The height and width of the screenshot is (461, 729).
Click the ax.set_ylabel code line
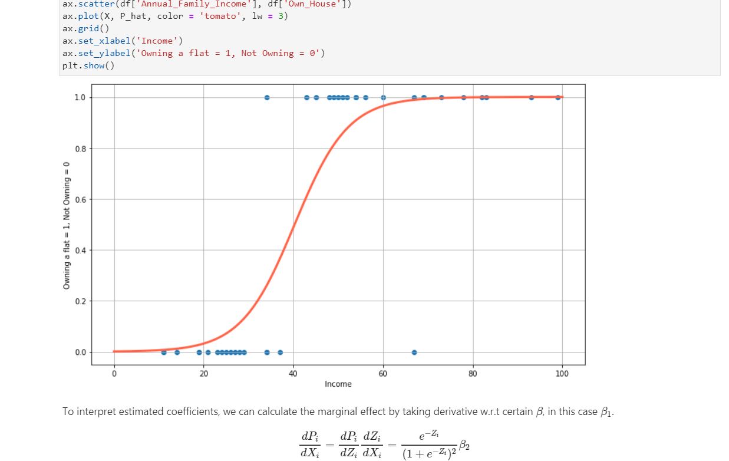(x=193, y=53)
